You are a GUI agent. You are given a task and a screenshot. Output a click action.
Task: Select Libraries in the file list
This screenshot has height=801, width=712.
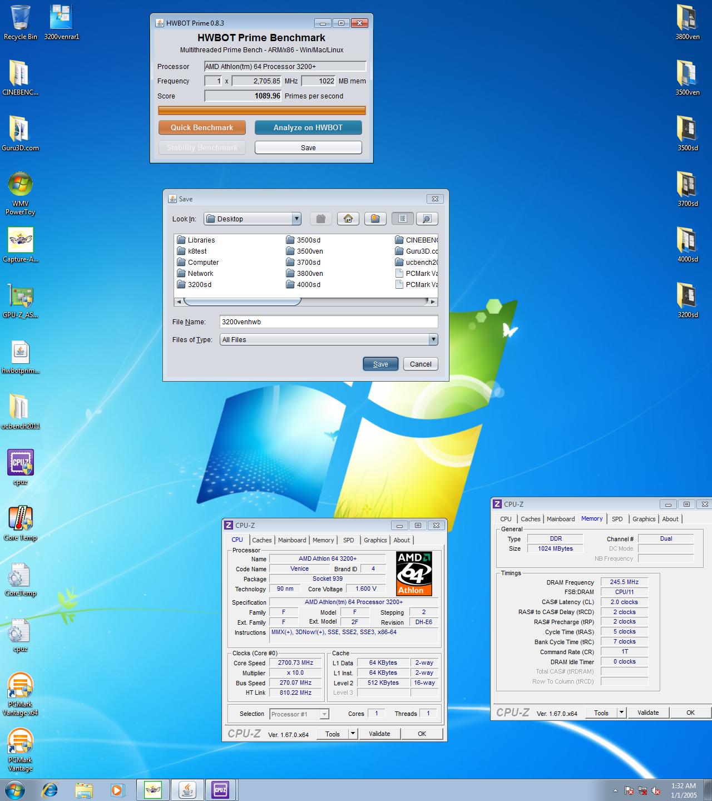(196, 240)
